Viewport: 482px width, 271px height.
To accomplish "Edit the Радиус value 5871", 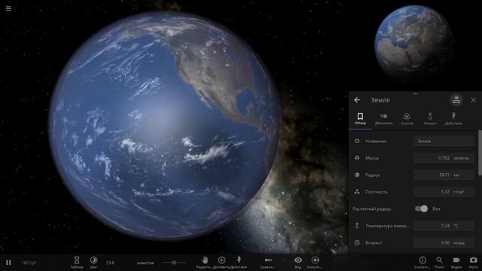I will coord(444,175).
